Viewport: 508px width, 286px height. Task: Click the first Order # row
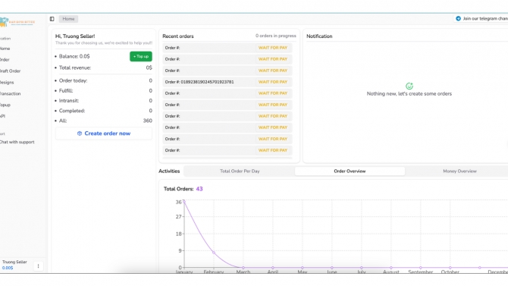[x=227, y=48]
